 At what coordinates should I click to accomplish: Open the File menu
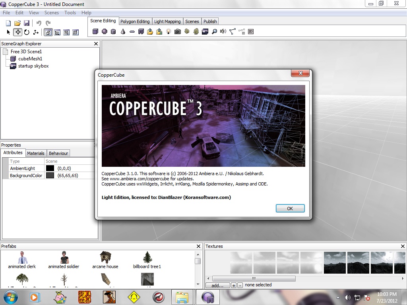point(6,12)
